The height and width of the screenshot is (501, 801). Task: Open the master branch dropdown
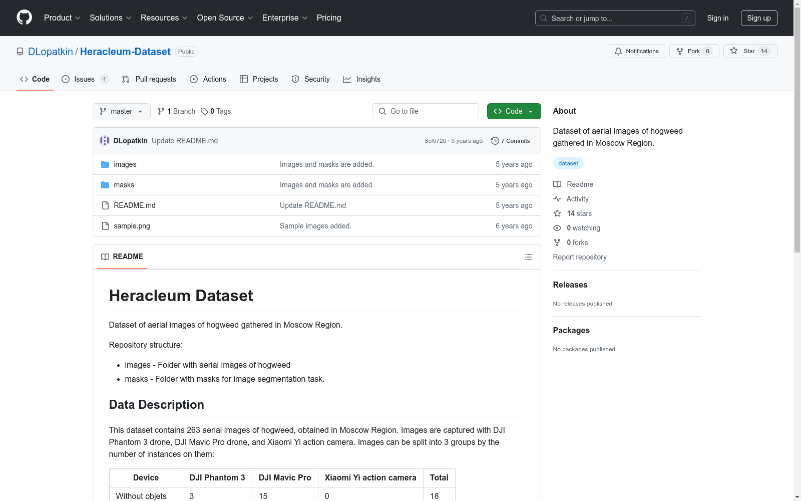click(x=122, y=111)
